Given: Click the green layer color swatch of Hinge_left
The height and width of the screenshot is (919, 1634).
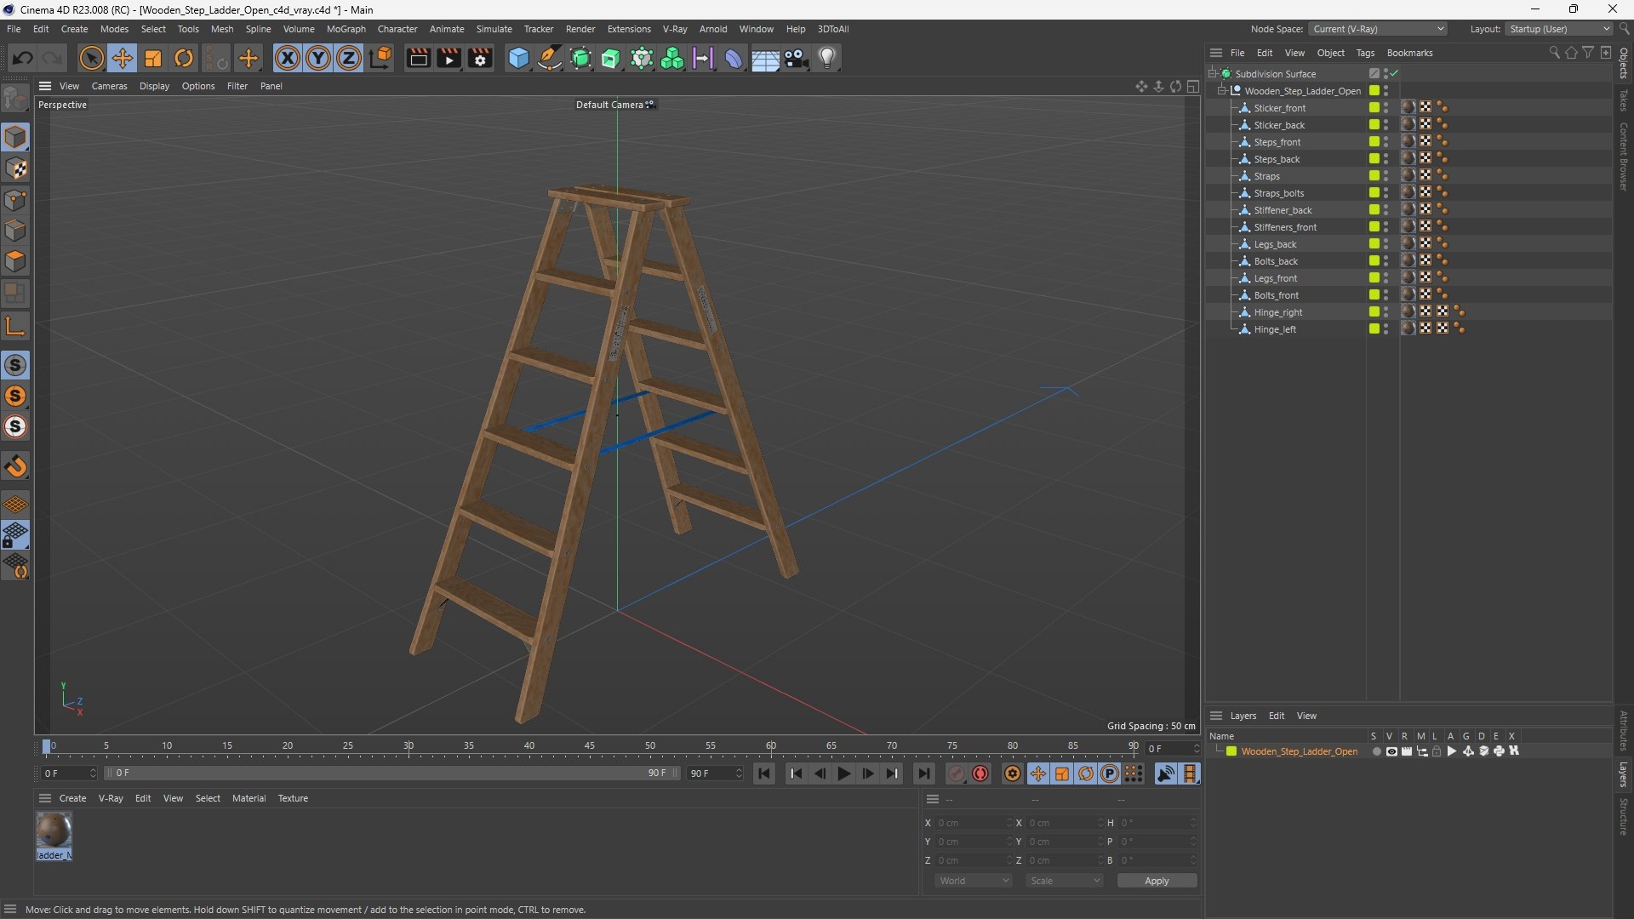Looking at the screenshot, I should pos(1374,328).
